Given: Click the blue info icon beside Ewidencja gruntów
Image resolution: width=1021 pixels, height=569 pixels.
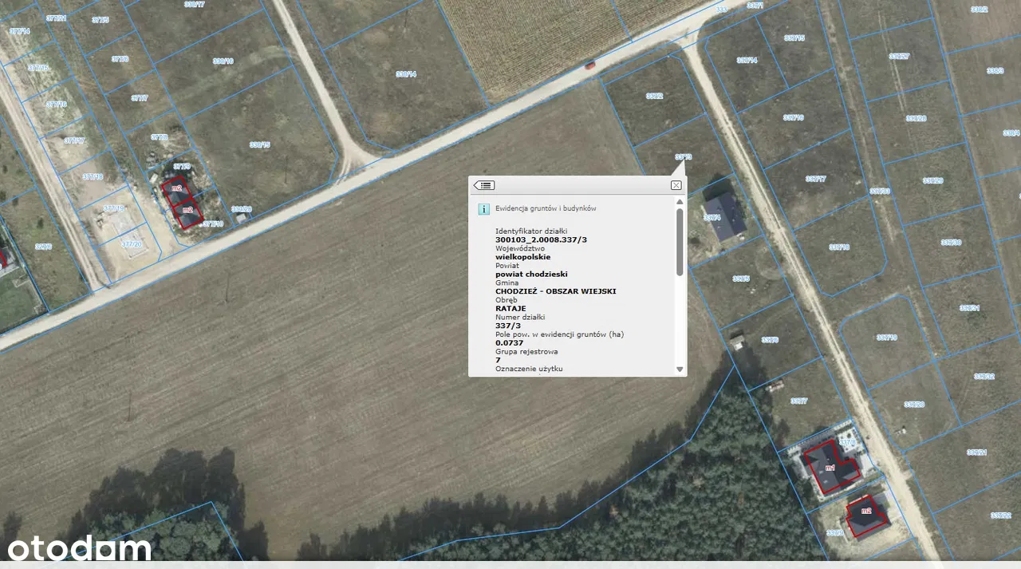Looking at the screenshot, I should [483, 209].
